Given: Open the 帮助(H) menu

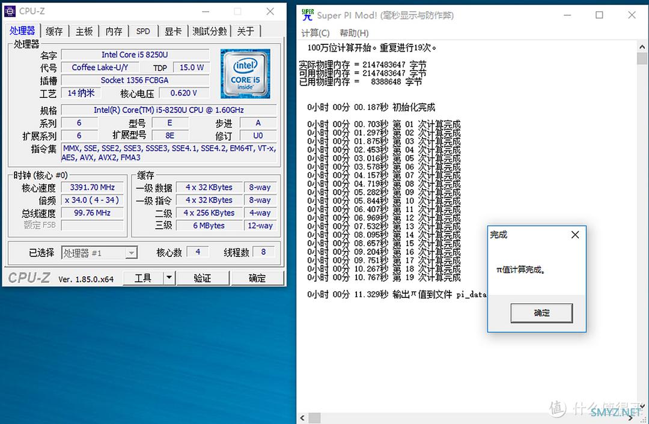Looking at the screenshot, I should point(354,33).
